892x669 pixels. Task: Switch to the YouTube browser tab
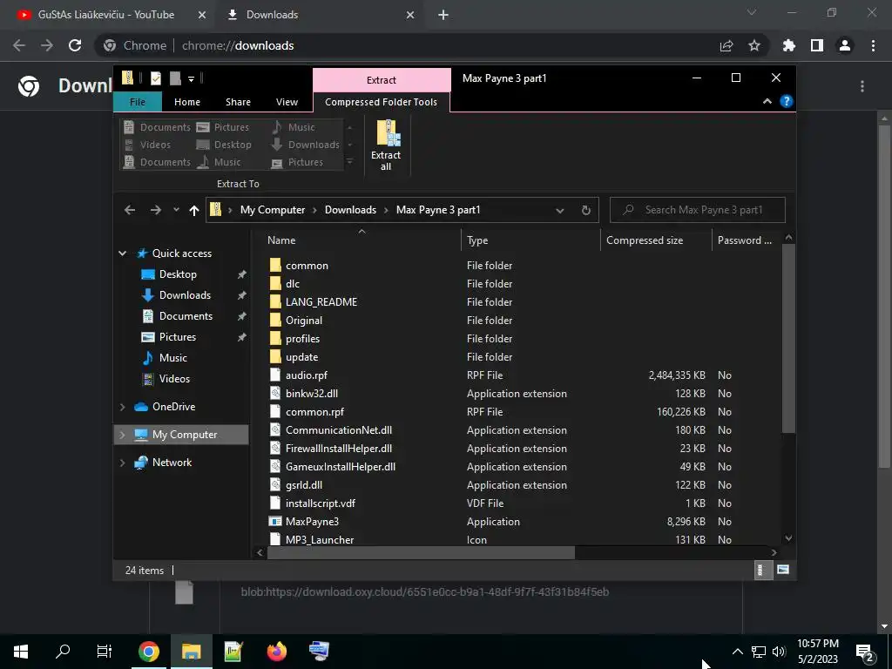[x=105, y=15]
